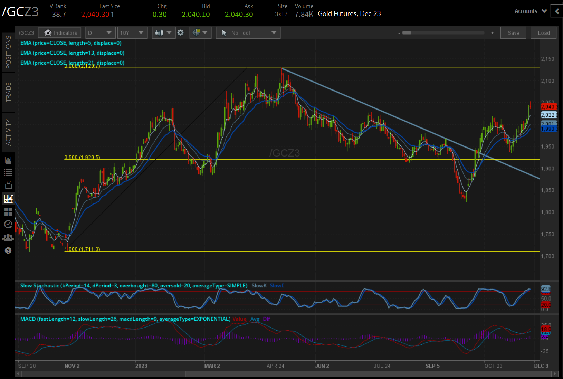
Task: Click the clock history icon
Action: coord(8,225)
